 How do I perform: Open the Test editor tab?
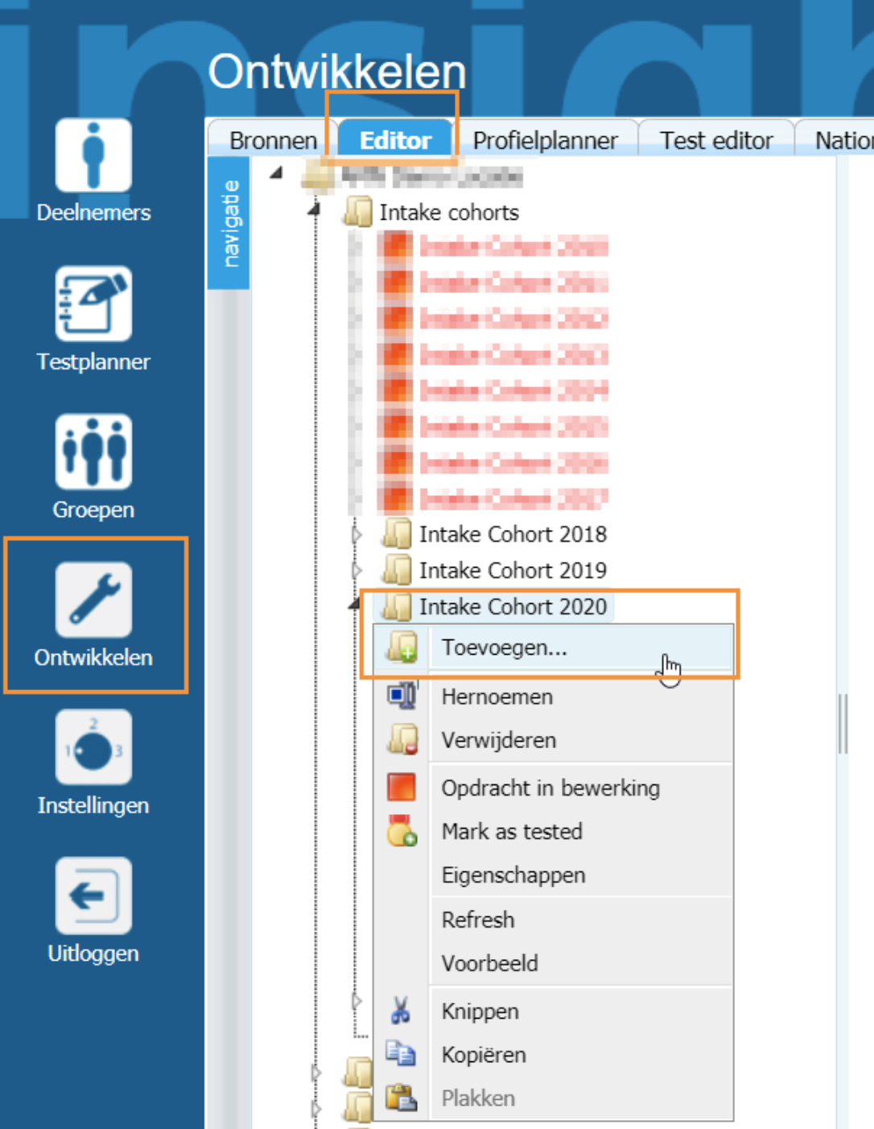coord(716,141)
